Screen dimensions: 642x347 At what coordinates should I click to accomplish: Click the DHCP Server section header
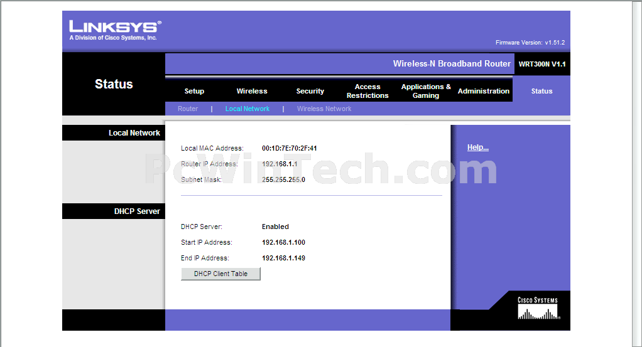point(137,211)
